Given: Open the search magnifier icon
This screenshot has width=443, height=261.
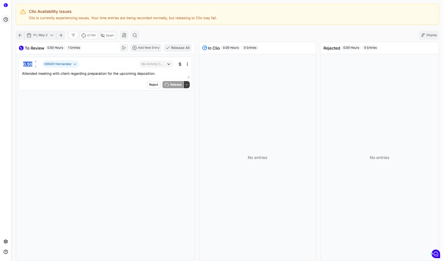Looking at the screenshot, I should [135, 35].
